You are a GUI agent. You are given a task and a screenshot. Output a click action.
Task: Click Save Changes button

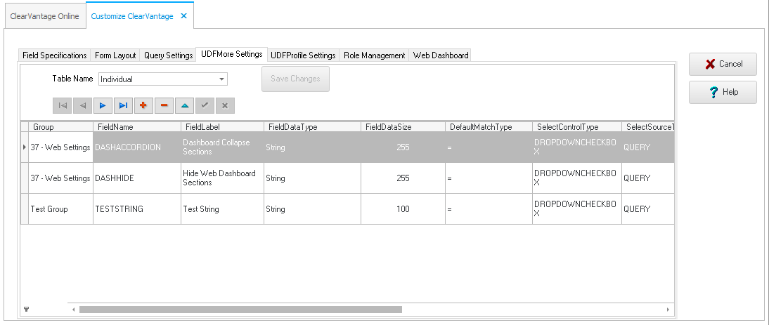click(x=295, y=79)
